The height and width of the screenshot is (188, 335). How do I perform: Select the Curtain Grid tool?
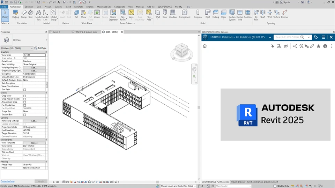click(x=240, y=15)
